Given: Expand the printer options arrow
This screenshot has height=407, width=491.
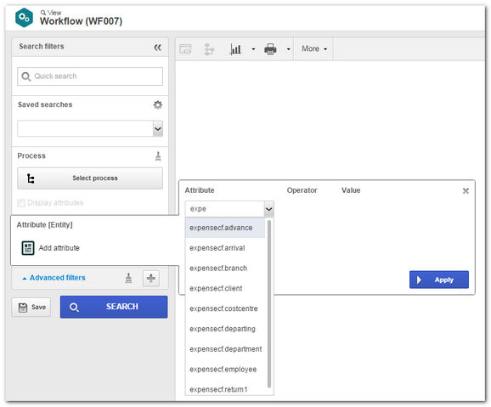Looking at the screenshot, I should [x=289, y=49].
